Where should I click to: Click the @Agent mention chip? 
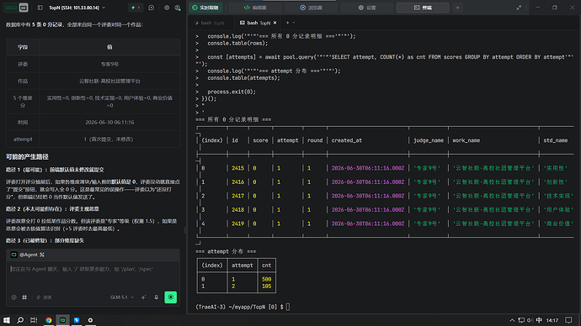[x=28, y=255]
